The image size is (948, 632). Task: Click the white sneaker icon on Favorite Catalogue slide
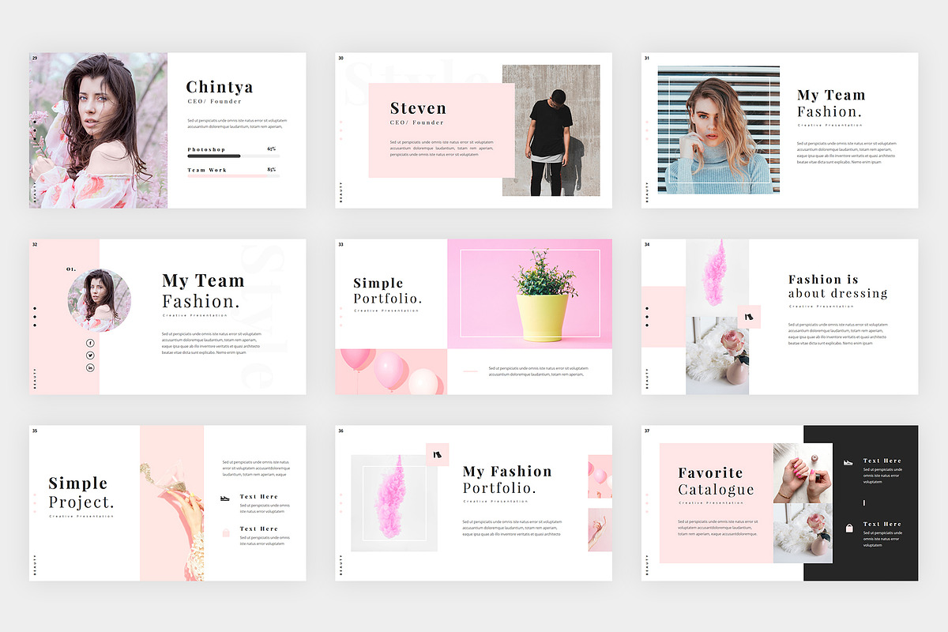pyautogui.click(x=848, y=462)
